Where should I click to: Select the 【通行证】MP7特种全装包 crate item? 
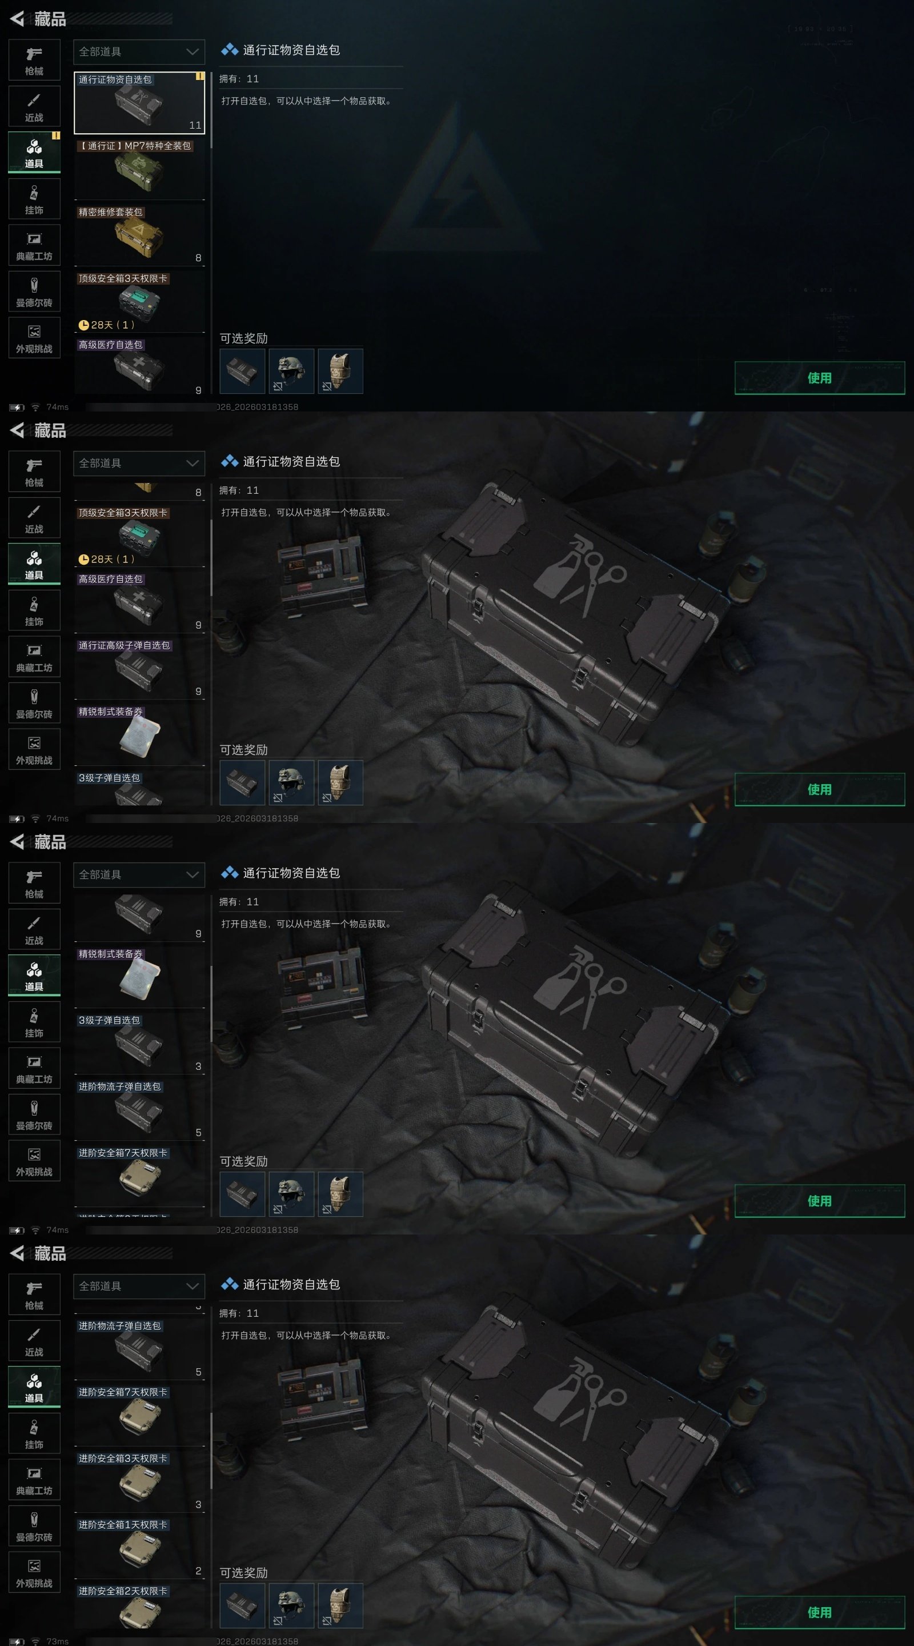coord(139,169)
